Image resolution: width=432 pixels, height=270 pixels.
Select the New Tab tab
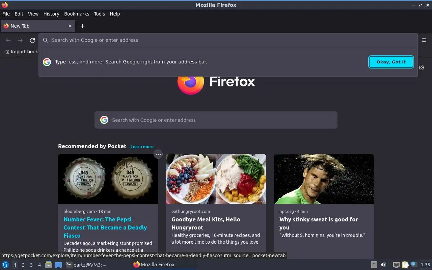(38, 26)
